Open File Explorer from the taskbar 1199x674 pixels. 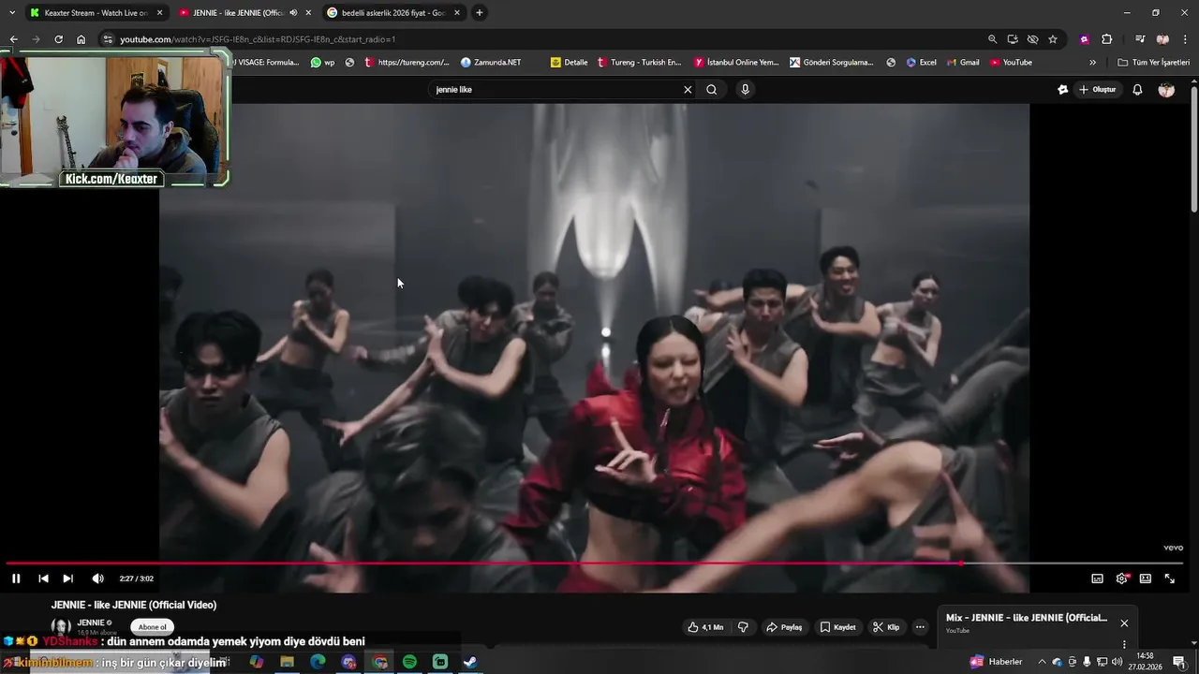(x=287, y=662)
